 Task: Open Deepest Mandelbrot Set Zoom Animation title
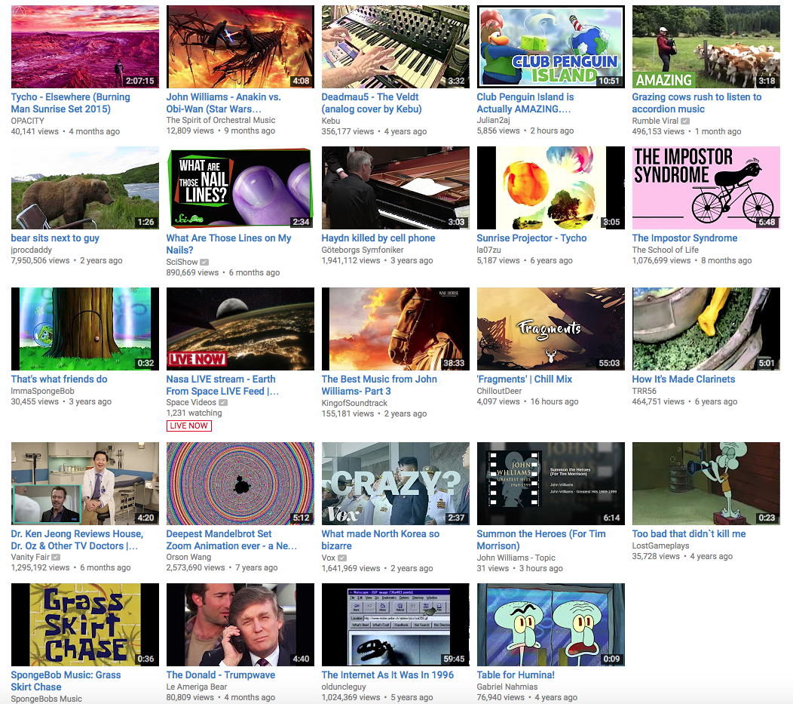tap(231, 540)
